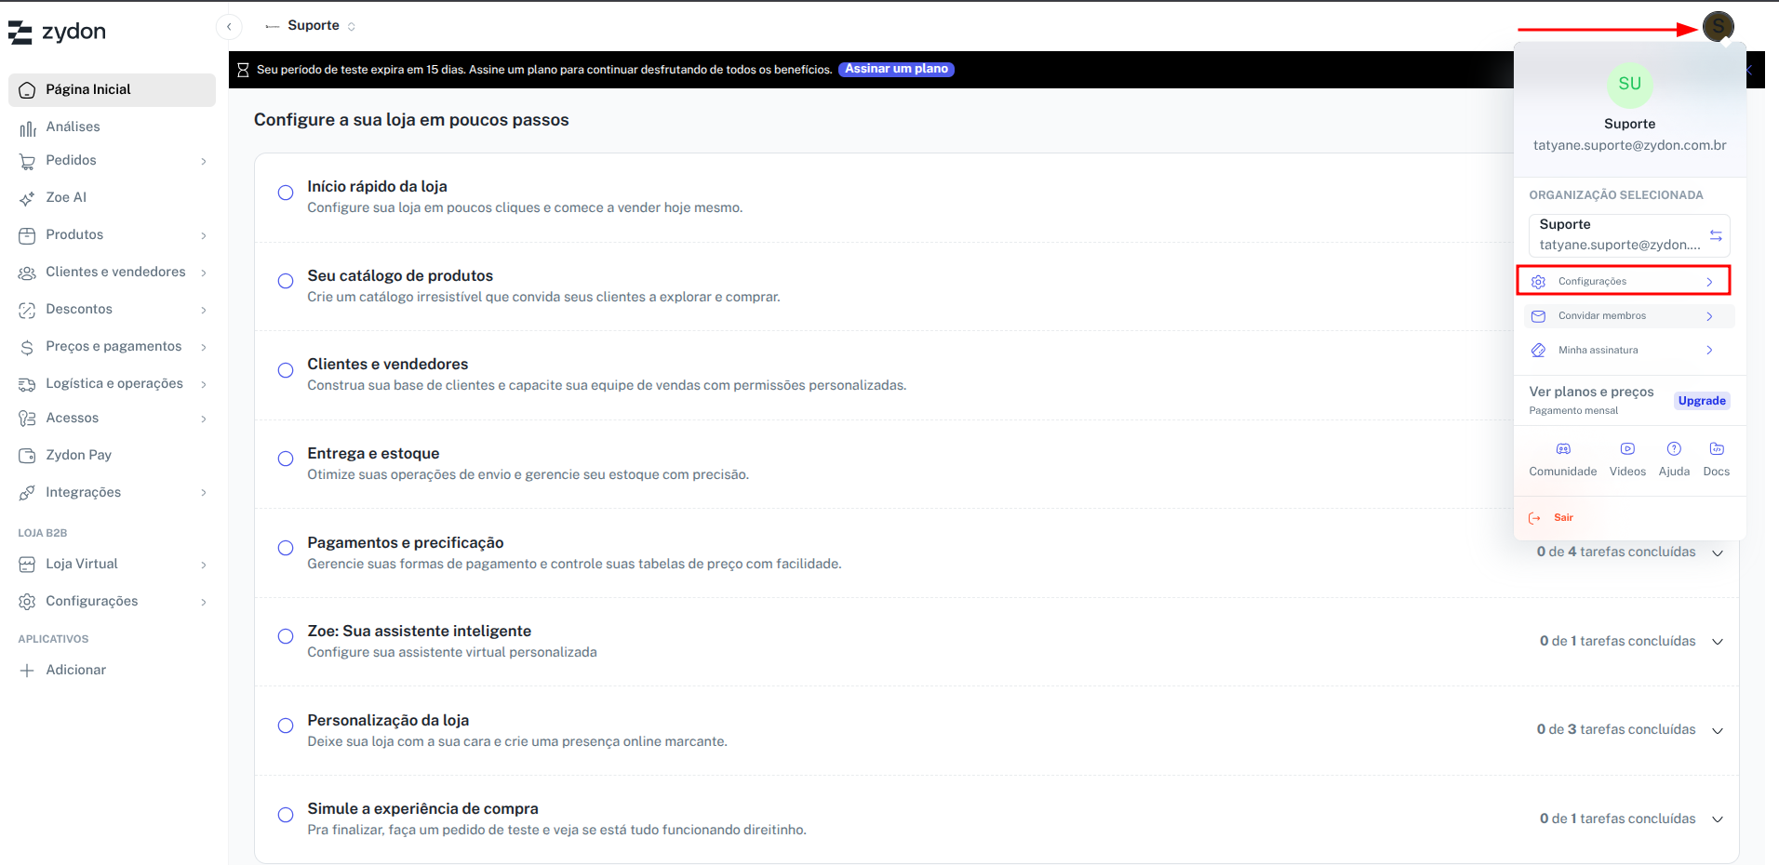Click the Zoe AI sparkle icon
1779x865 pixels.
point(27,198)
